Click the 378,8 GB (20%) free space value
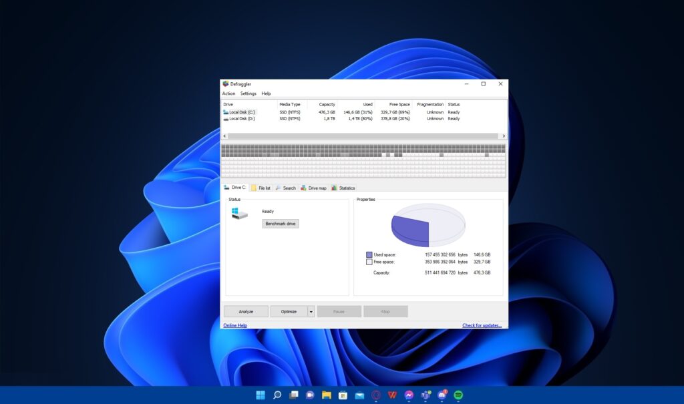The height and width of the screenshot is (404, 684). (x=395, y=119)
